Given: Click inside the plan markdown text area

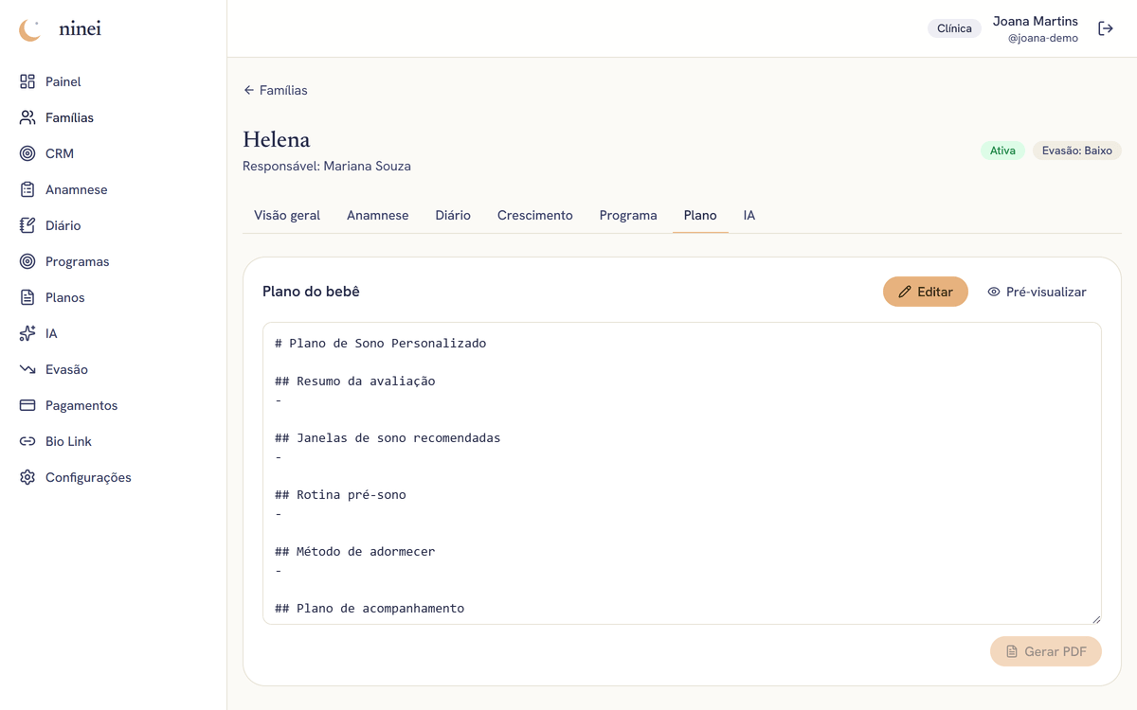Looking at the screenshot, I should (x=682, y=473).
